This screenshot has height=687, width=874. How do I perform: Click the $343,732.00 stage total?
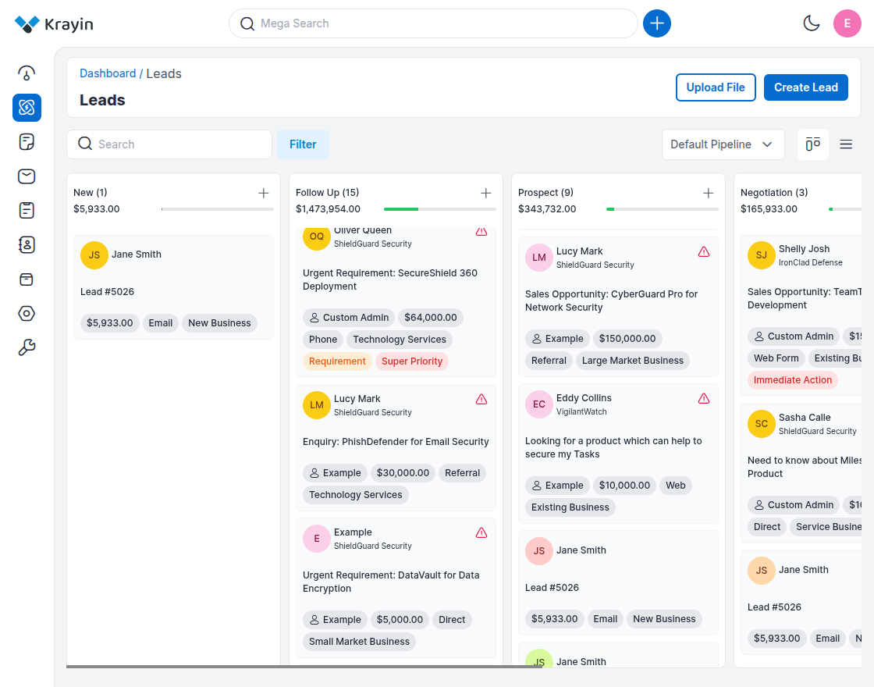click(x=547, y=209)
